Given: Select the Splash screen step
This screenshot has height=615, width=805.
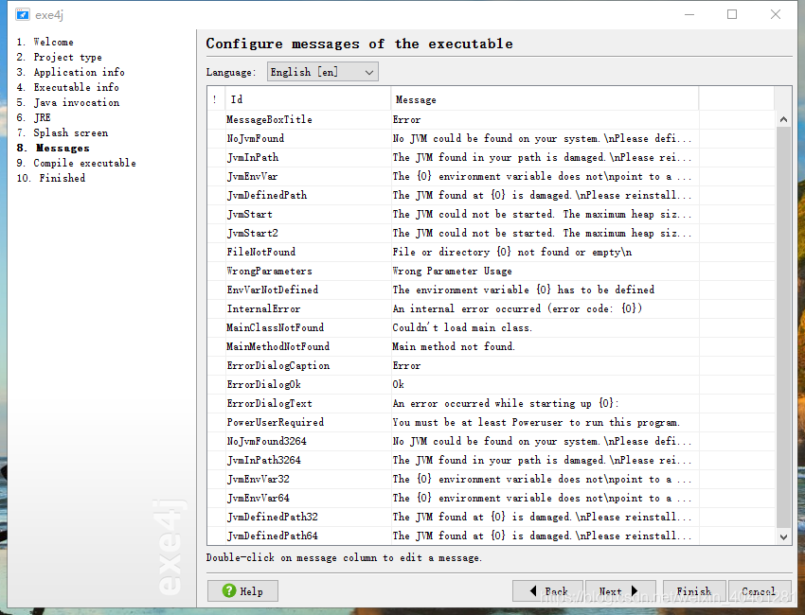Looking at the screenshot, I should [x=72, y=132].
